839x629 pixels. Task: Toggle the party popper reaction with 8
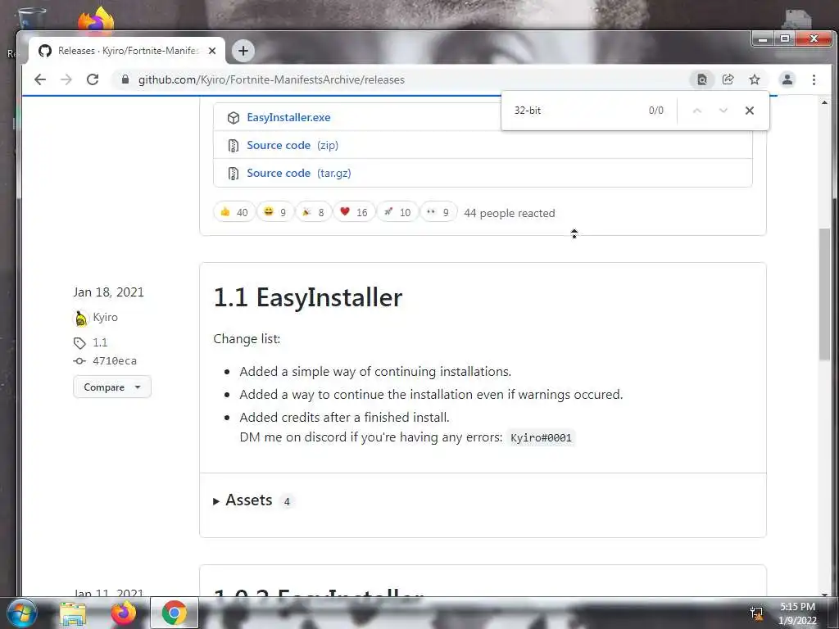coord(313,212)
